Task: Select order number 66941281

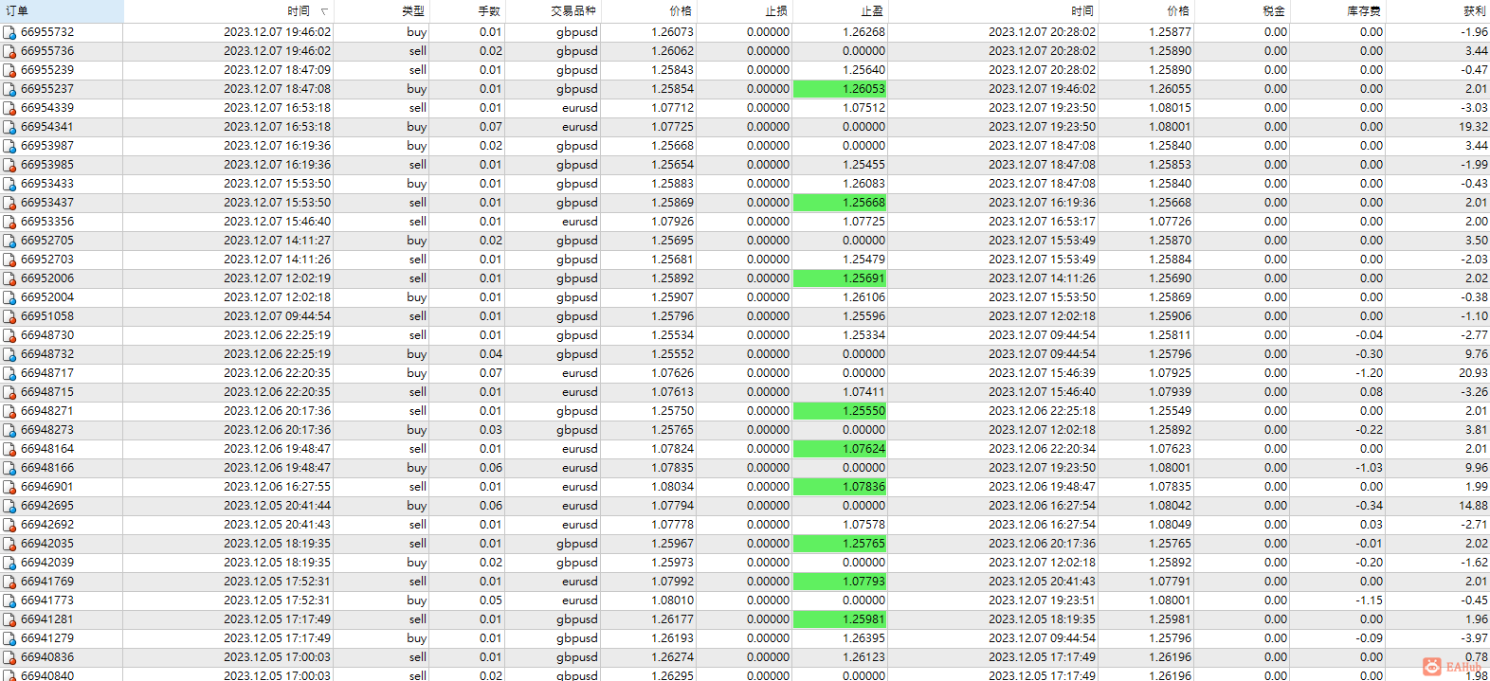Action: (47, 619)
